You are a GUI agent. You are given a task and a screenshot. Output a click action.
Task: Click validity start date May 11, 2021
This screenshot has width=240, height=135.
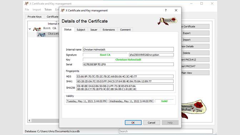click(87, 101)
